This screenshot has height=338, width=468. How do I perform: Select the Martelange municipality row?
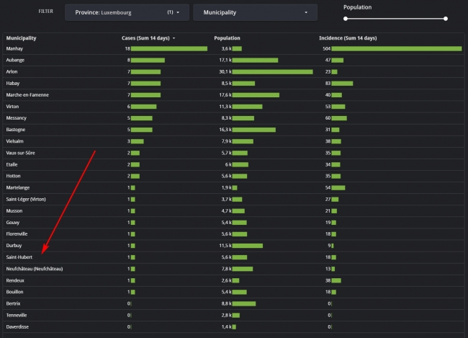point(234,187)
